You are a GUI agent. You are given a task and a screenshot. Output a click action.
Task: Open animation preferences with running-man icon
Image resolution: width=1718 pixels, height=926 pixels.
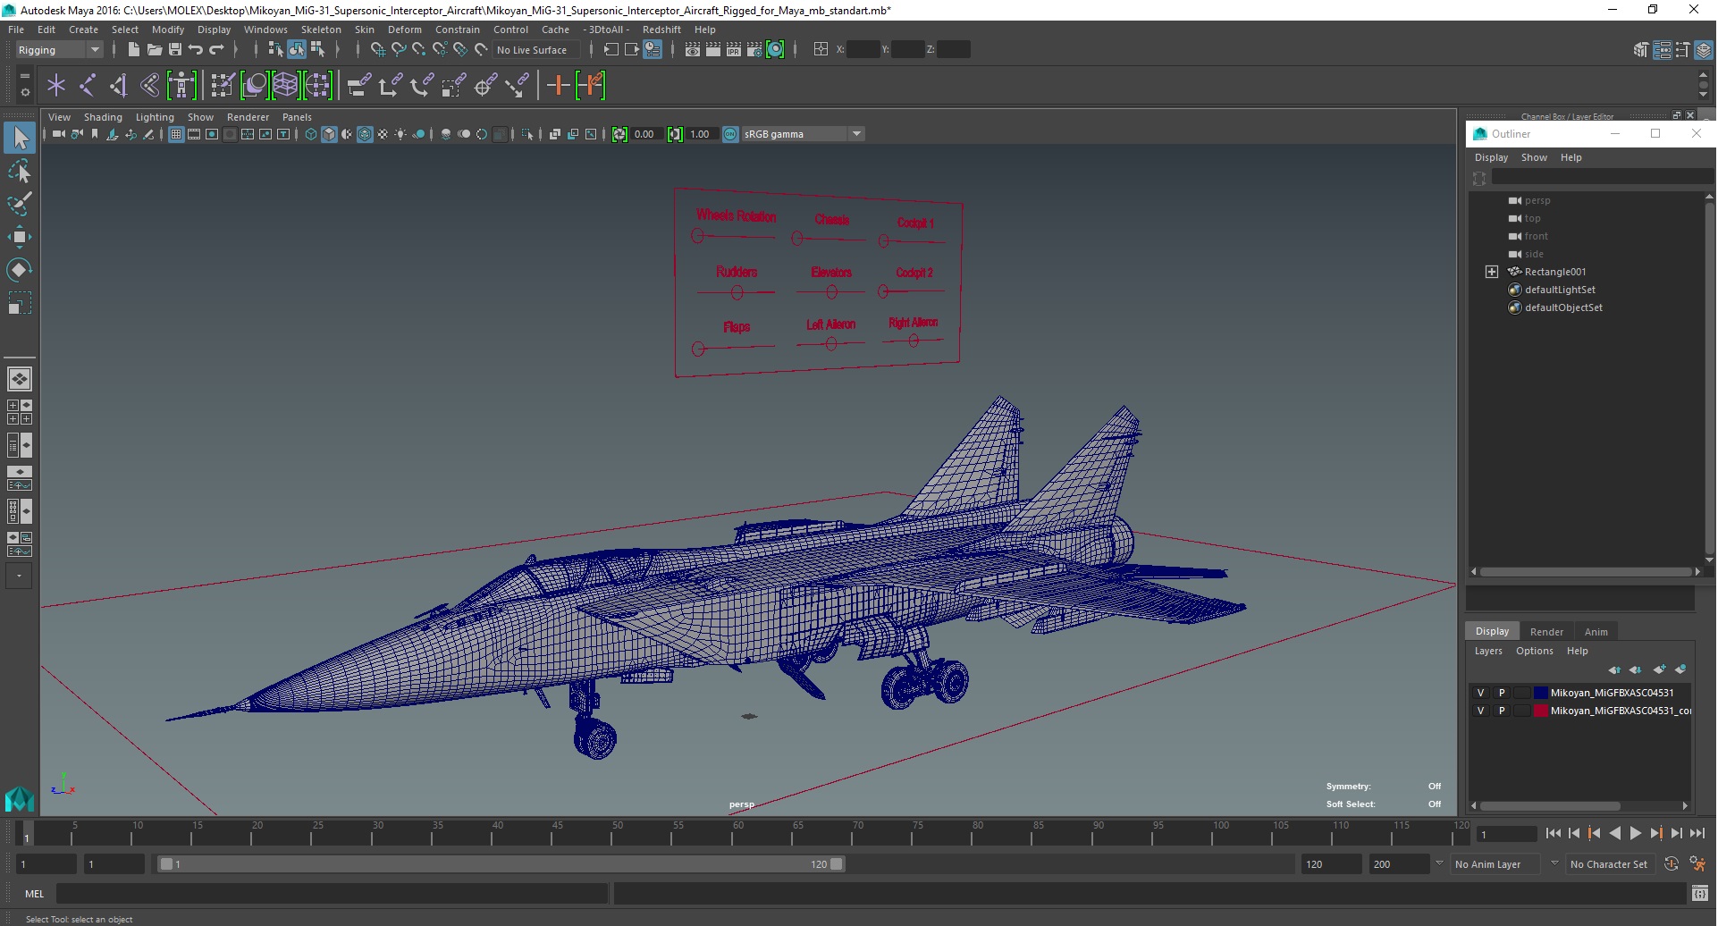[x=1698, y=864]
